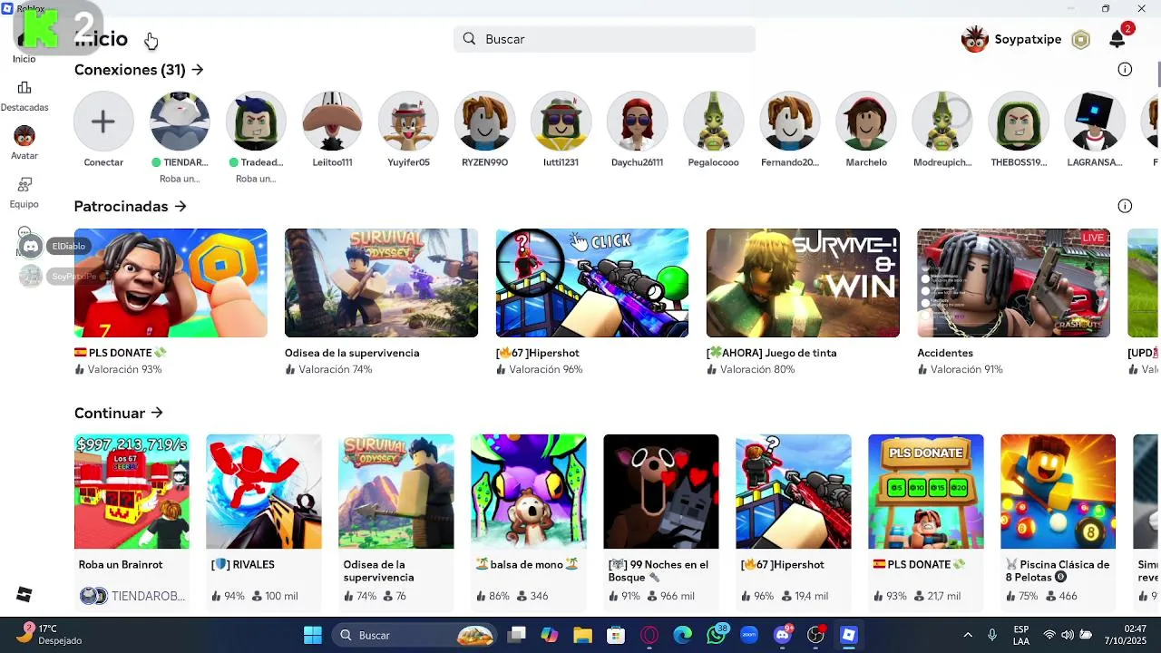Continue balsa de mono game
Screen dimensions: 1161x653
click(529, 492)
